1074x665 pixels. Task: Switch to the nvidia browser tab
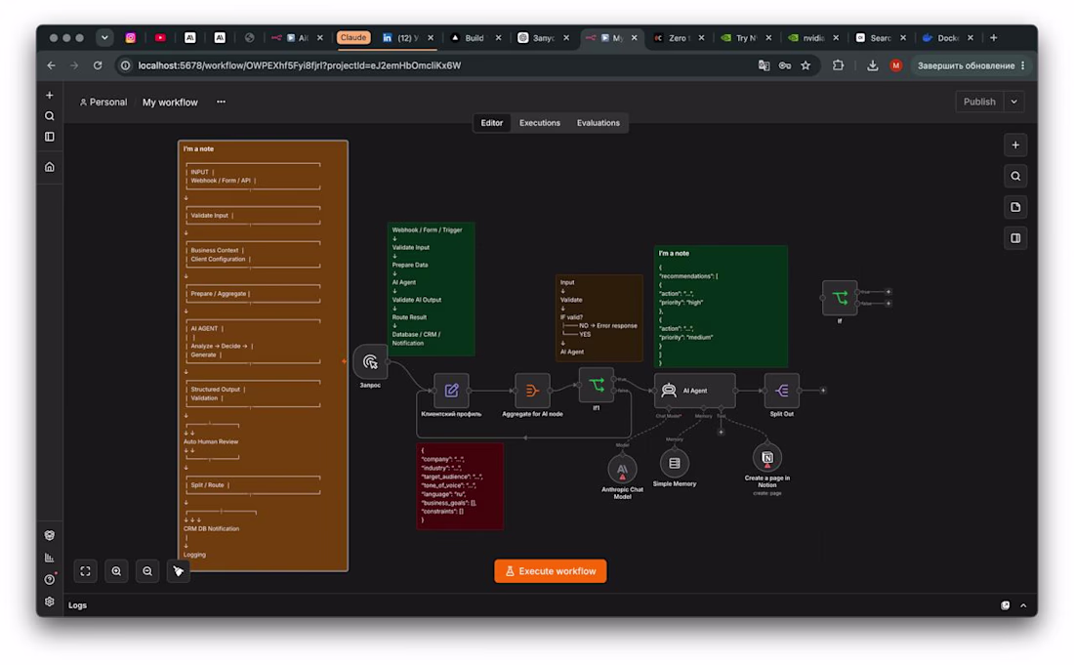click(x=813, y=38)
